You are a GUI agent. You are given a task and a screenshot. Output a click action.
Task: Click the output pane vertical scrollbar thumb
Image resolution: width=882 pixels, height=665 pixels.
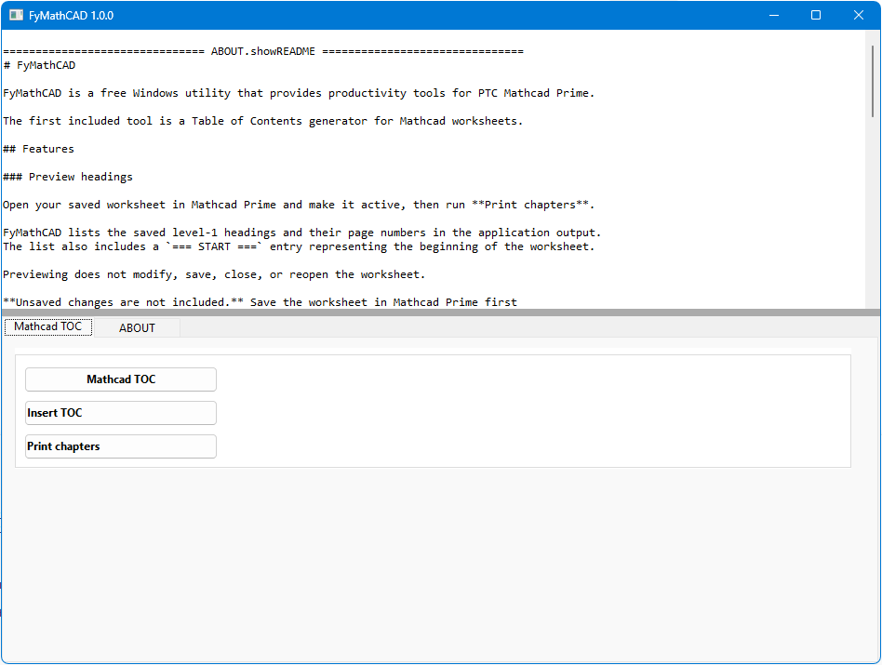[873, 82]
